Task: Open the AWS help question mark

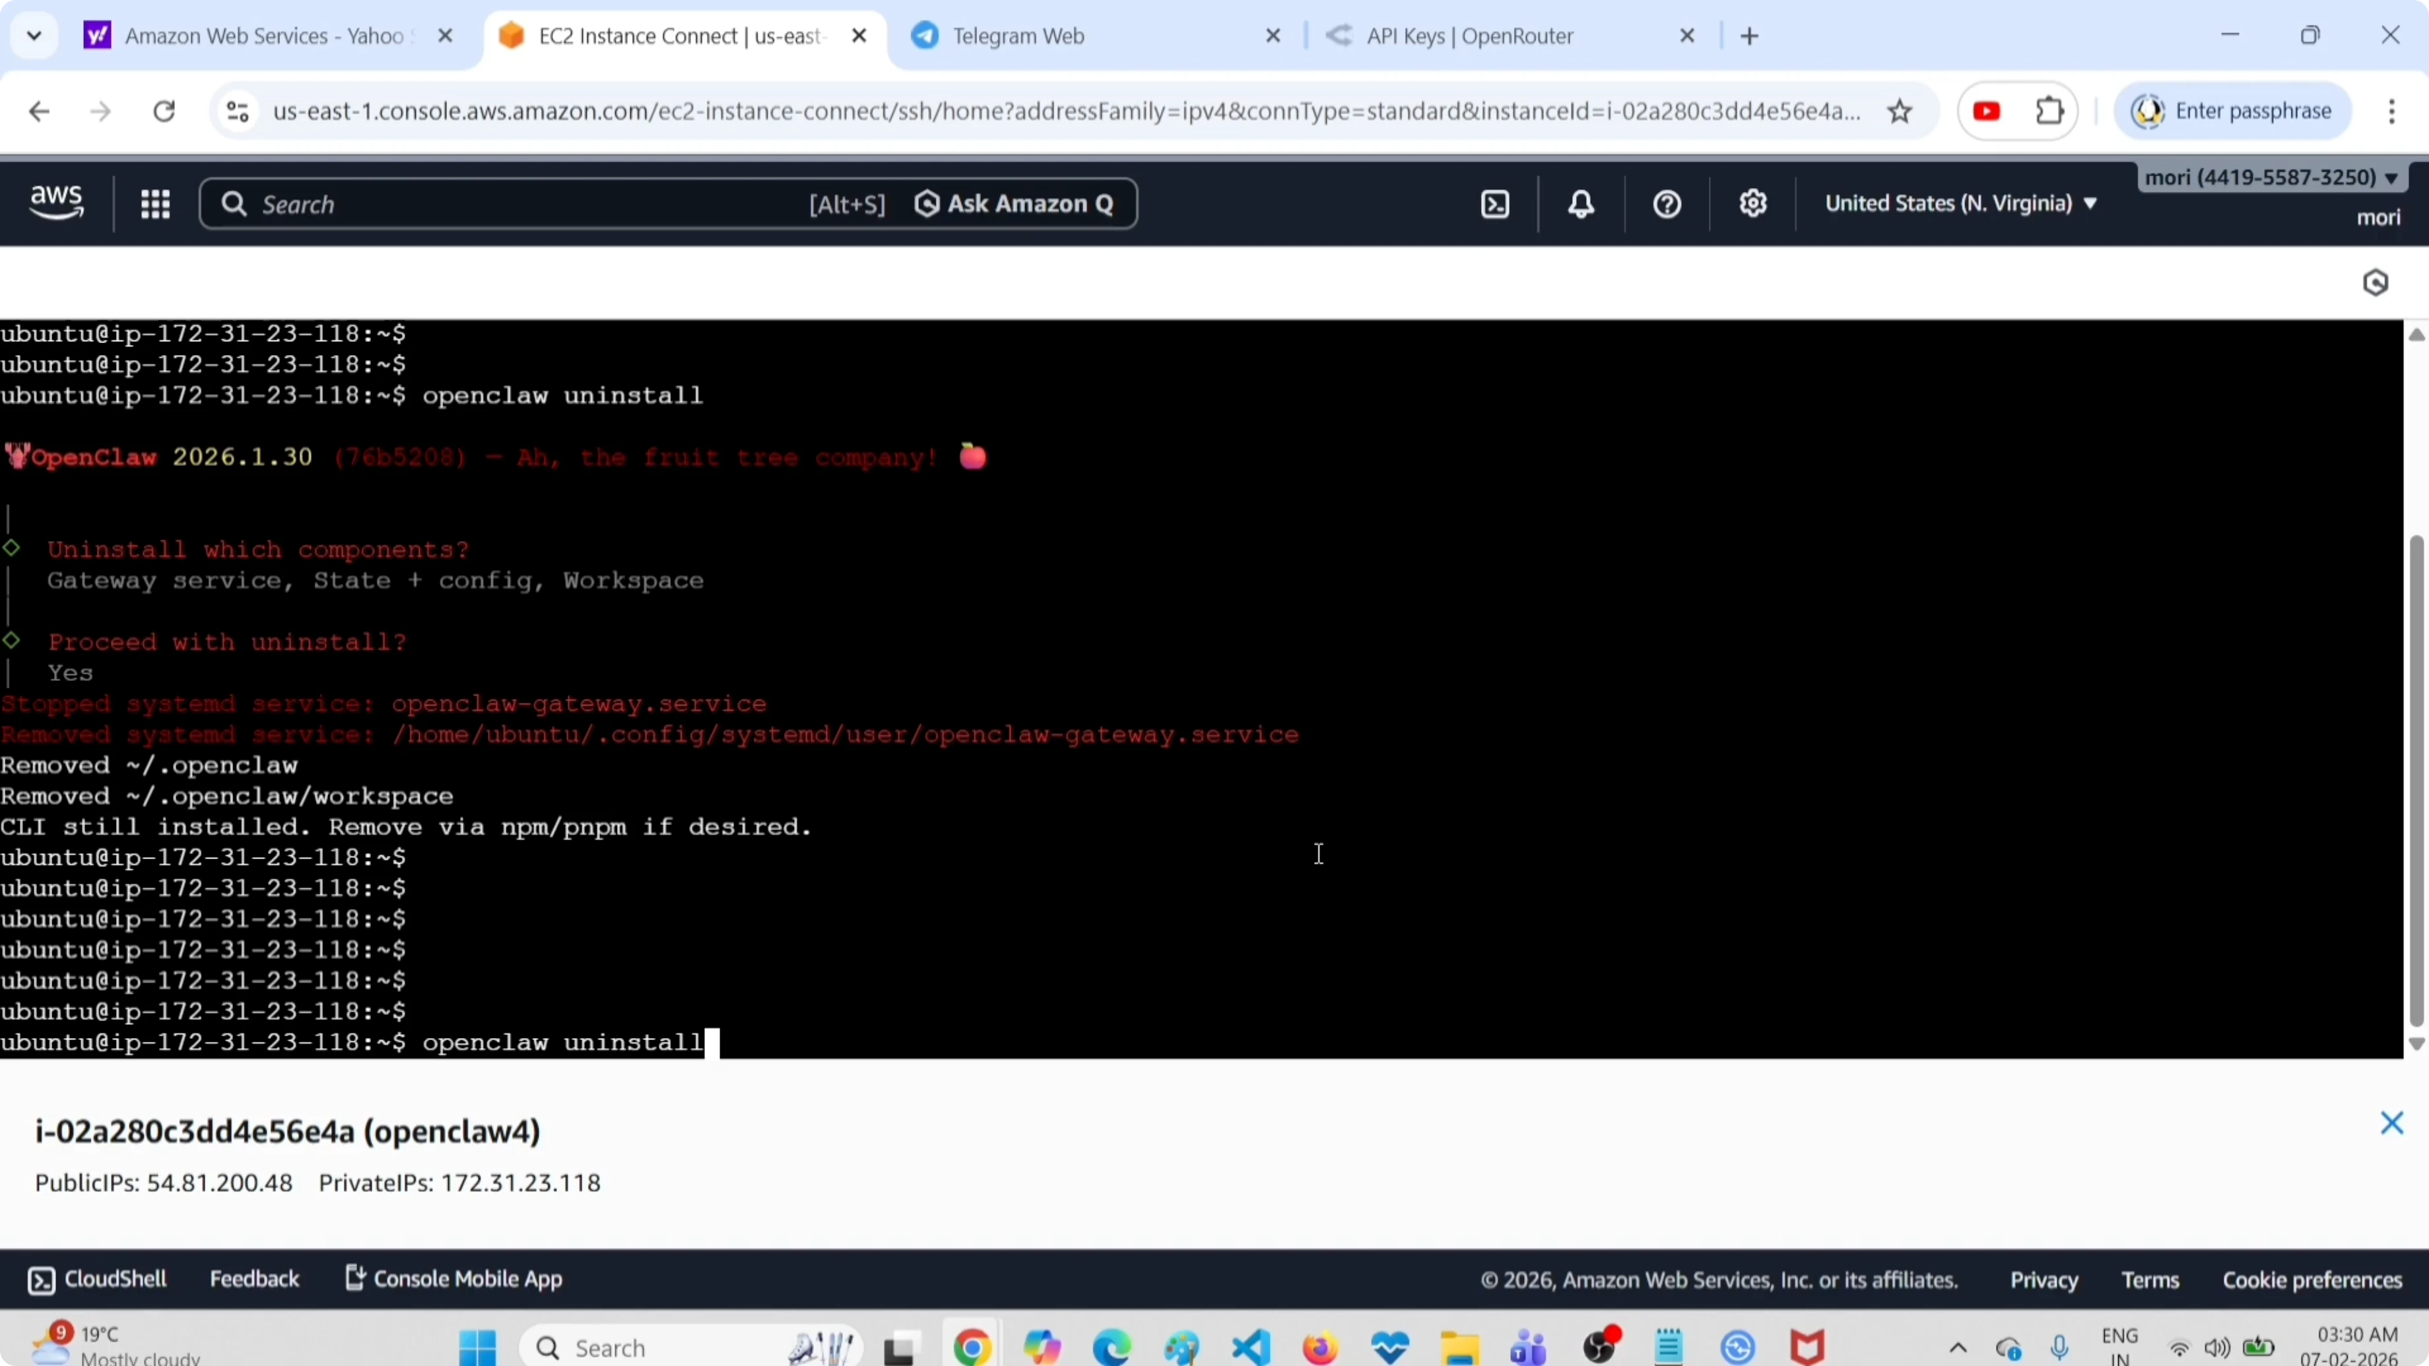Action: (x=1667, y=204)
